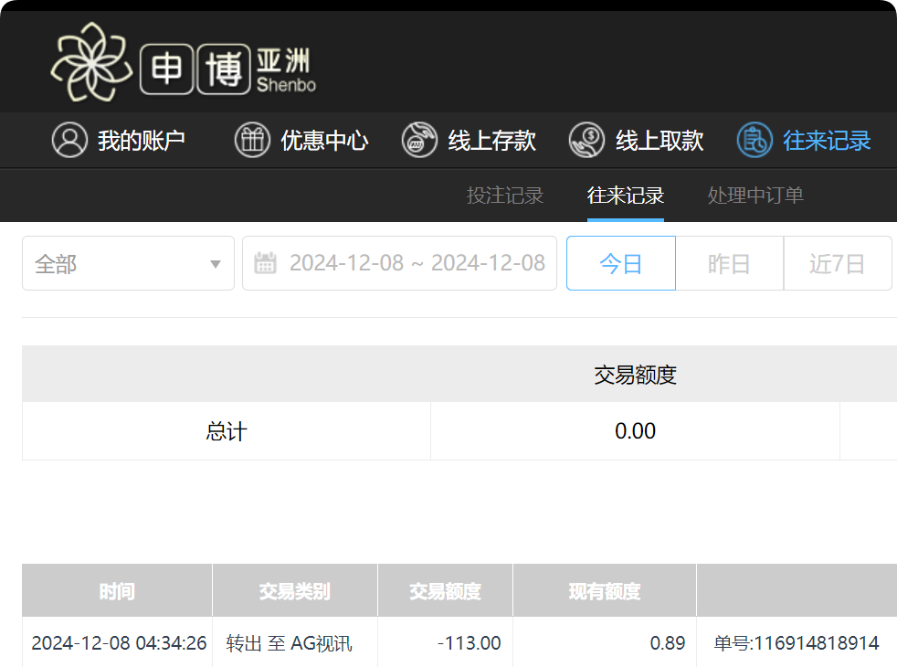The width and height of the screenshot is (897, 667).
Task: Click the 申博 brand emblem text logo
Action: pyautogui.click(x=195, y=64)
